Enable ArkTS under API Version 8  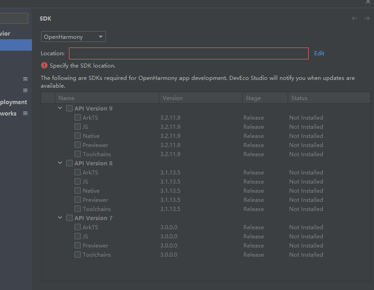[x=78, y=173]
